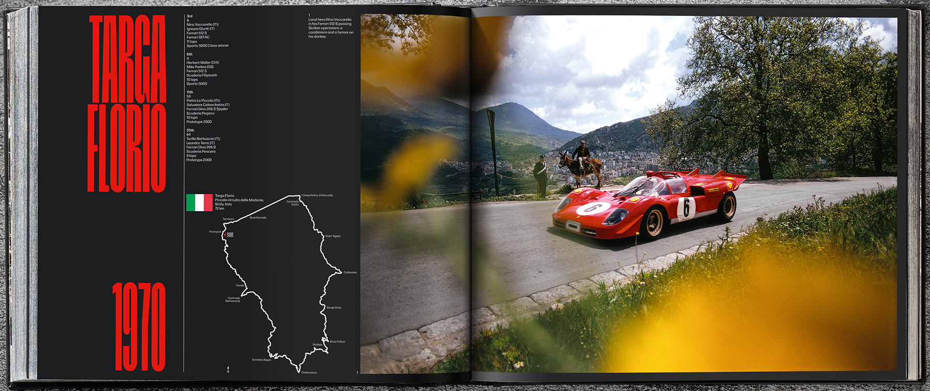Click the red Ferrari race car in photo
The image size is (930, 391).
tap(649, 205)
